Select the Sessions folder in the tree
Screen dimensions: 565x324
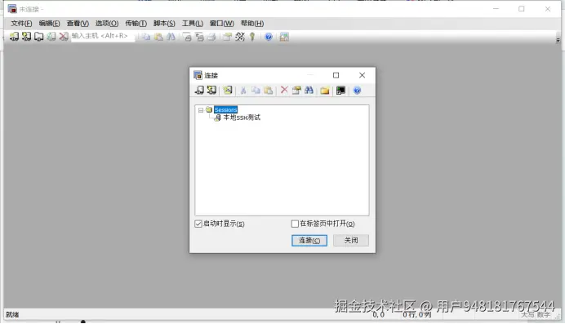(x=225, y=110)
